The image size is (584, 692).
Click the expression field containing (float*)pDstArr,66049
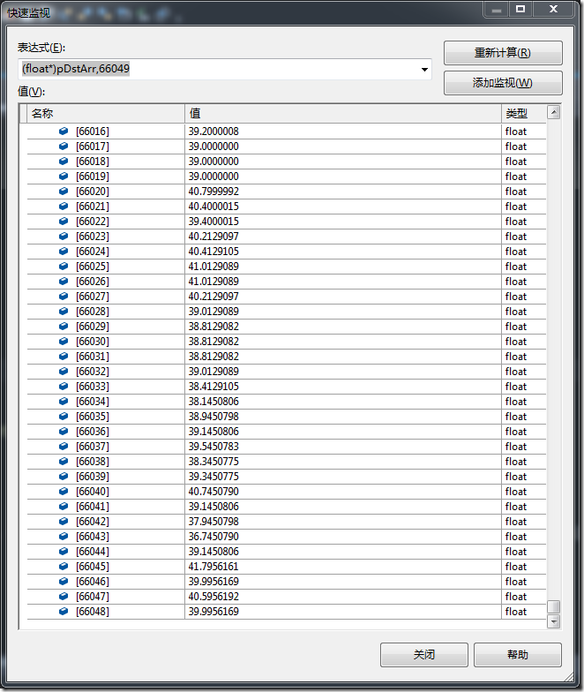pyautogui.click(x=224, y=69)
